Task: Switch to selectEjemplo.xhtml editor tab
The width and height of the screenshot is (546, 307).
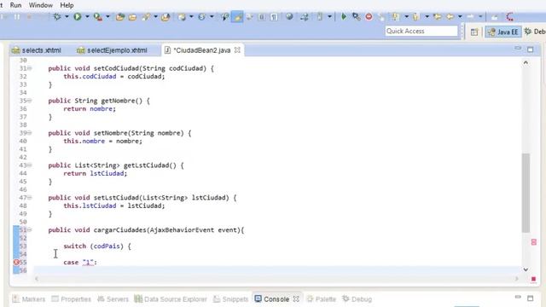Action: tap(113, 50)
